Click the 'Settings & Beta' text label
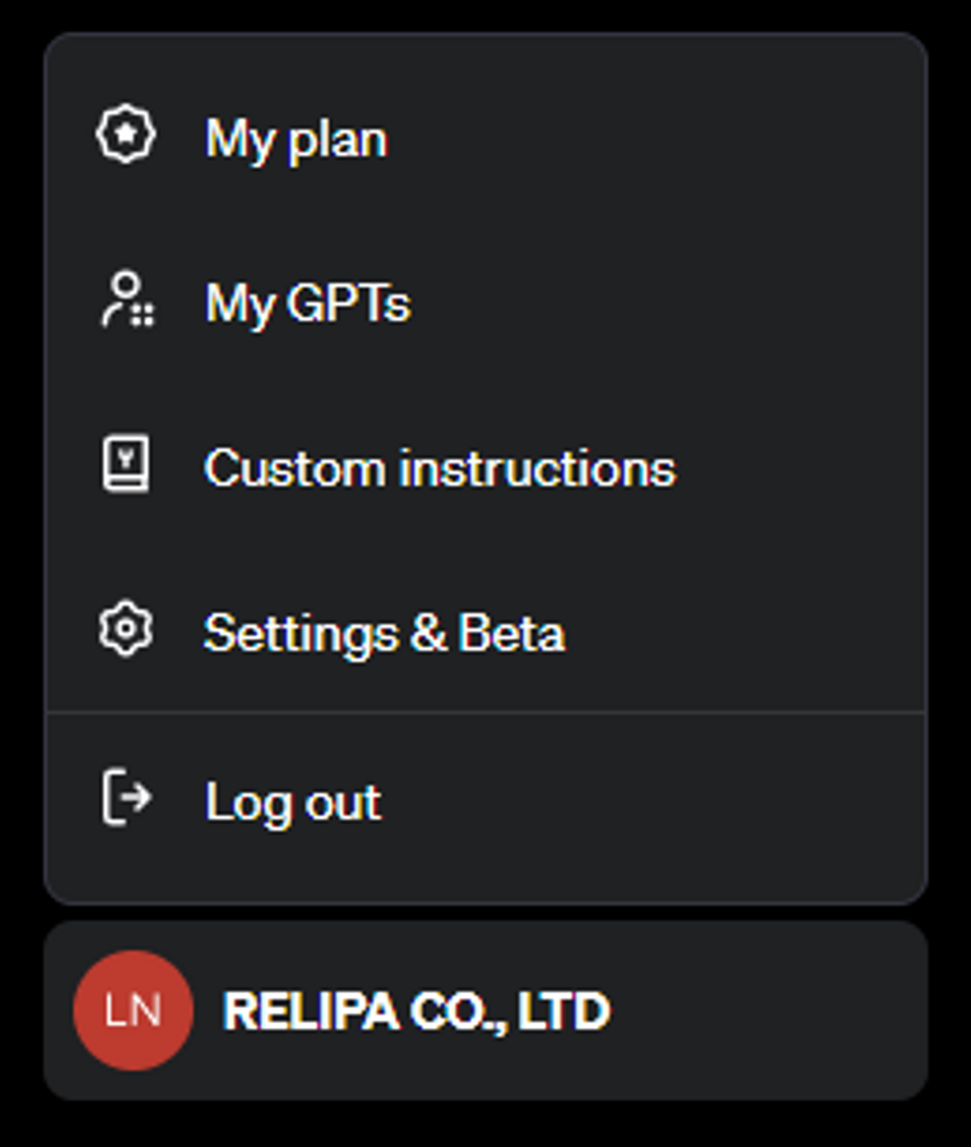Image resolution: width=971 pixels, height=1147 pixels. 384,633
